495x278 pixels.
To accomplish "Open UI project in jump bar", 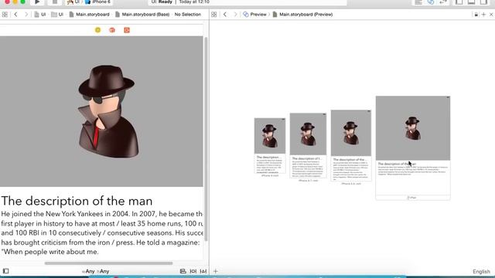I will pos(40,15).
